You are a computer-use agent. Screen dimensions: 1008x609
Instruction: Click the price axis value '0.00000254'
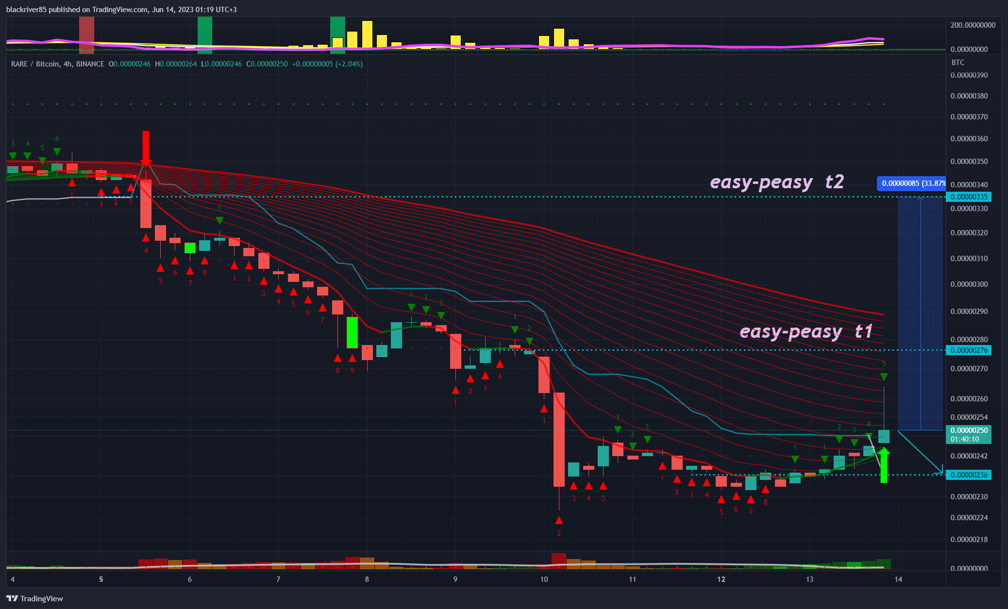coord(969,417)
